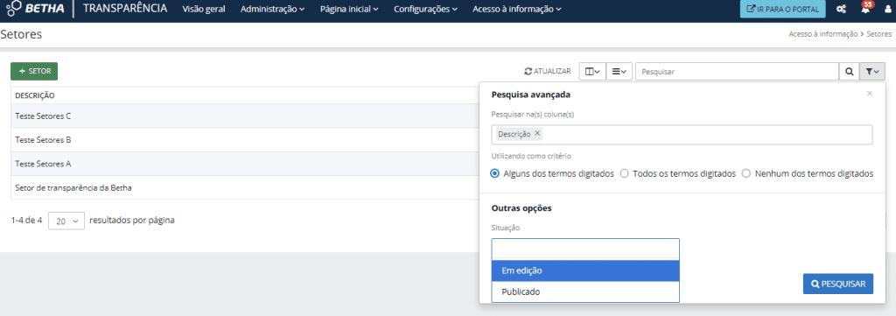Click the PESQUISAR button
Viewport: 896px width, 316px height.
pyautogui.click(x=838, y=284)
